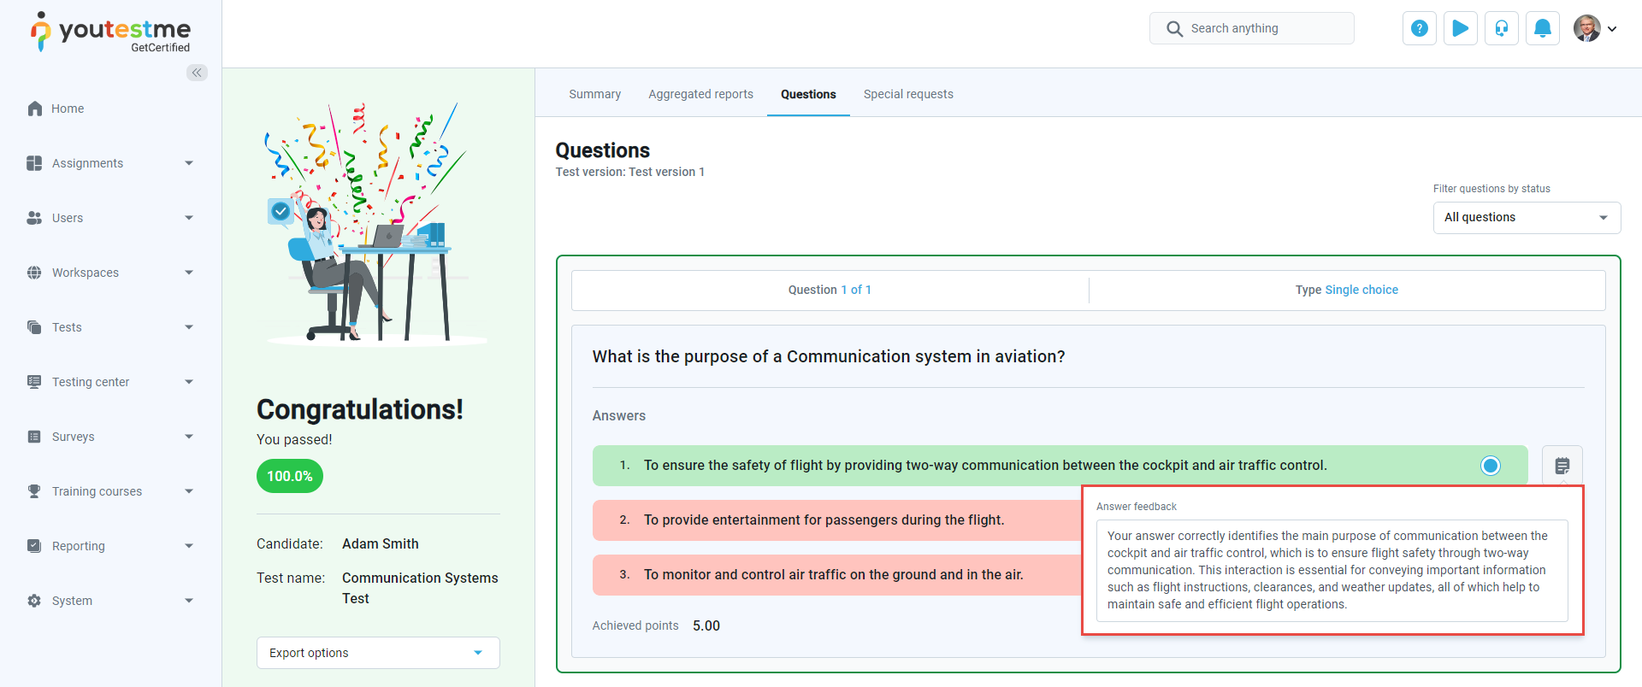Go to the Special requests tab
Image resolution: width=1642 pixels, height=687 pixels.
[908, 94]
